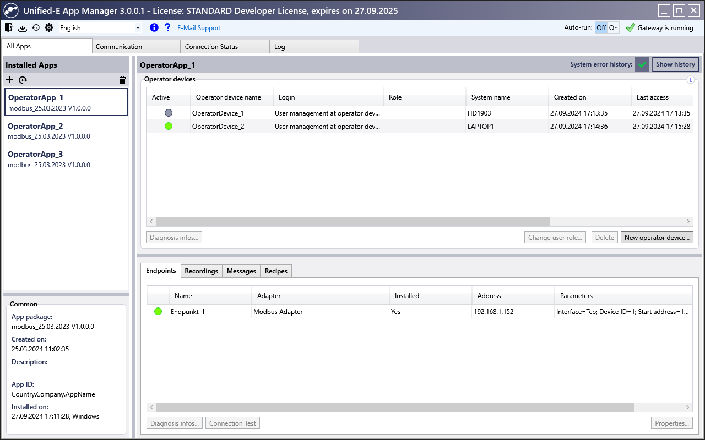Click the Change user role button

click(555, 238)
